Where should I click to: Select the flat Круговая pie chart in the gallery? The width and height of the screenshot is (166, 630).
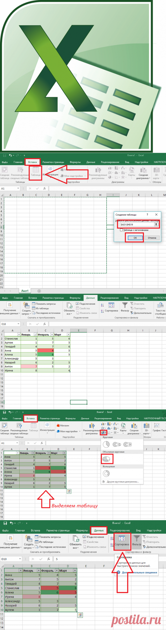[106, 444]
